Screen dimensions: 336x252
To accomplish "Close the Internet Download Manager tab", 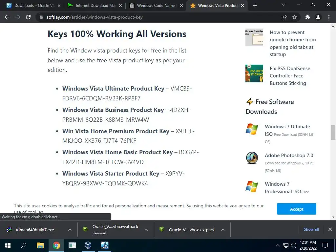I will coord(120,6).
